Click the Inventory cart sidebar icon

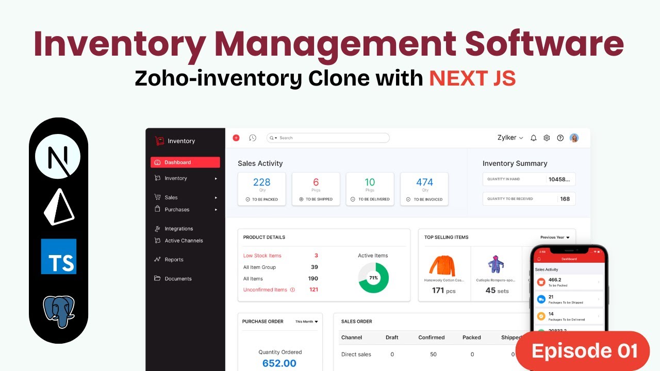click(x=157, y=178)
